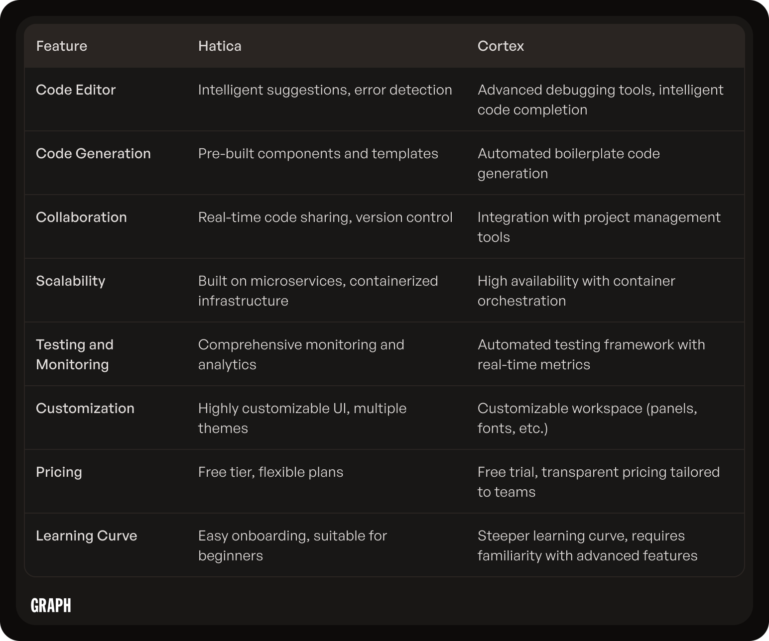Click the "Feature" column header
Image resolution: width=769 pixels, height=641 pixels.
62,46
